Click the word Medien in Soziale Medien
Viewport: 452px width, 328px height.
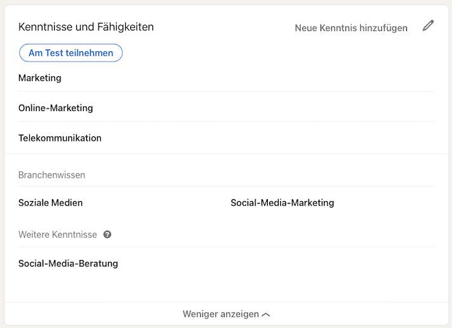point(67,203)
